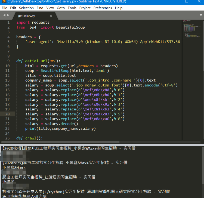Click byte string '\xee\x96\x9a' on line 18
Image resolution: width=204 pixels, height=198 pixels.
[95, 104]
